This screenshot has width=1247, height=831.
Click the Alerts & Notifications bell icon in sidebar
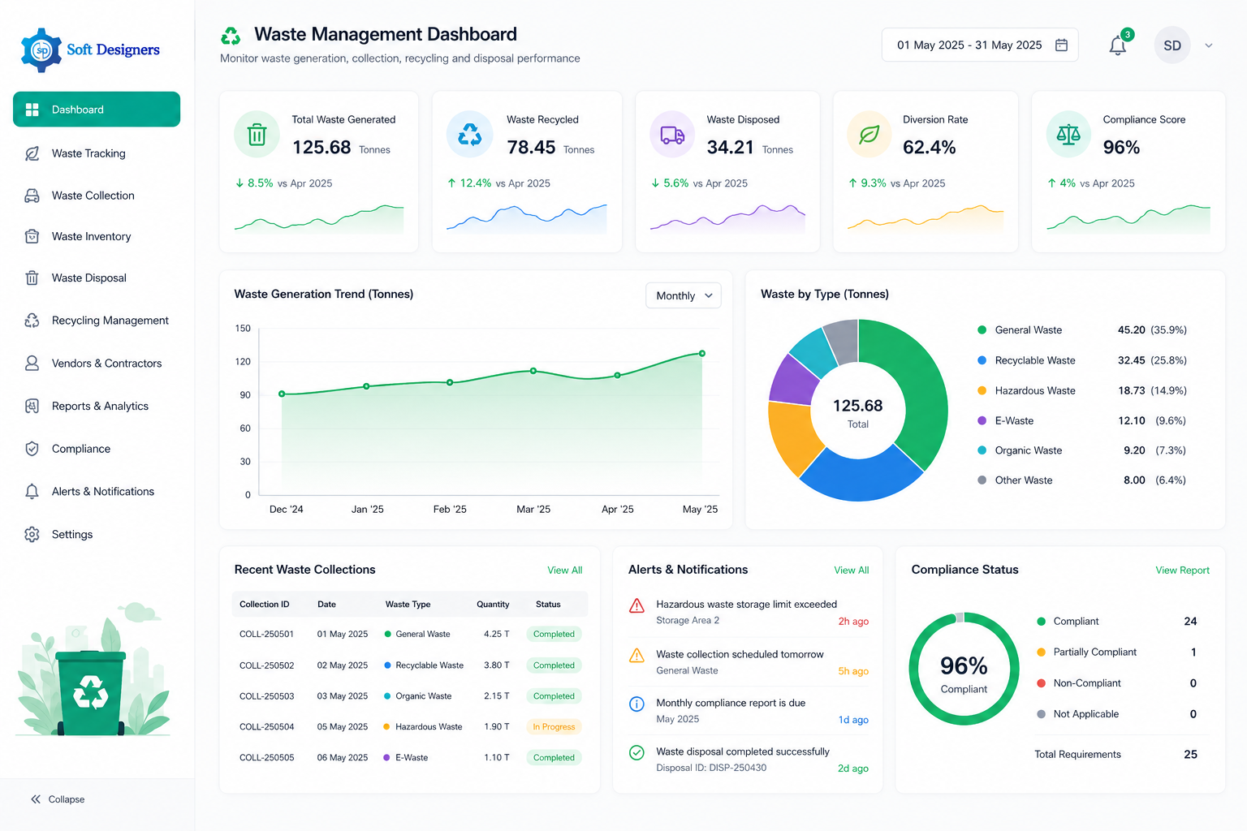(32, 491)
